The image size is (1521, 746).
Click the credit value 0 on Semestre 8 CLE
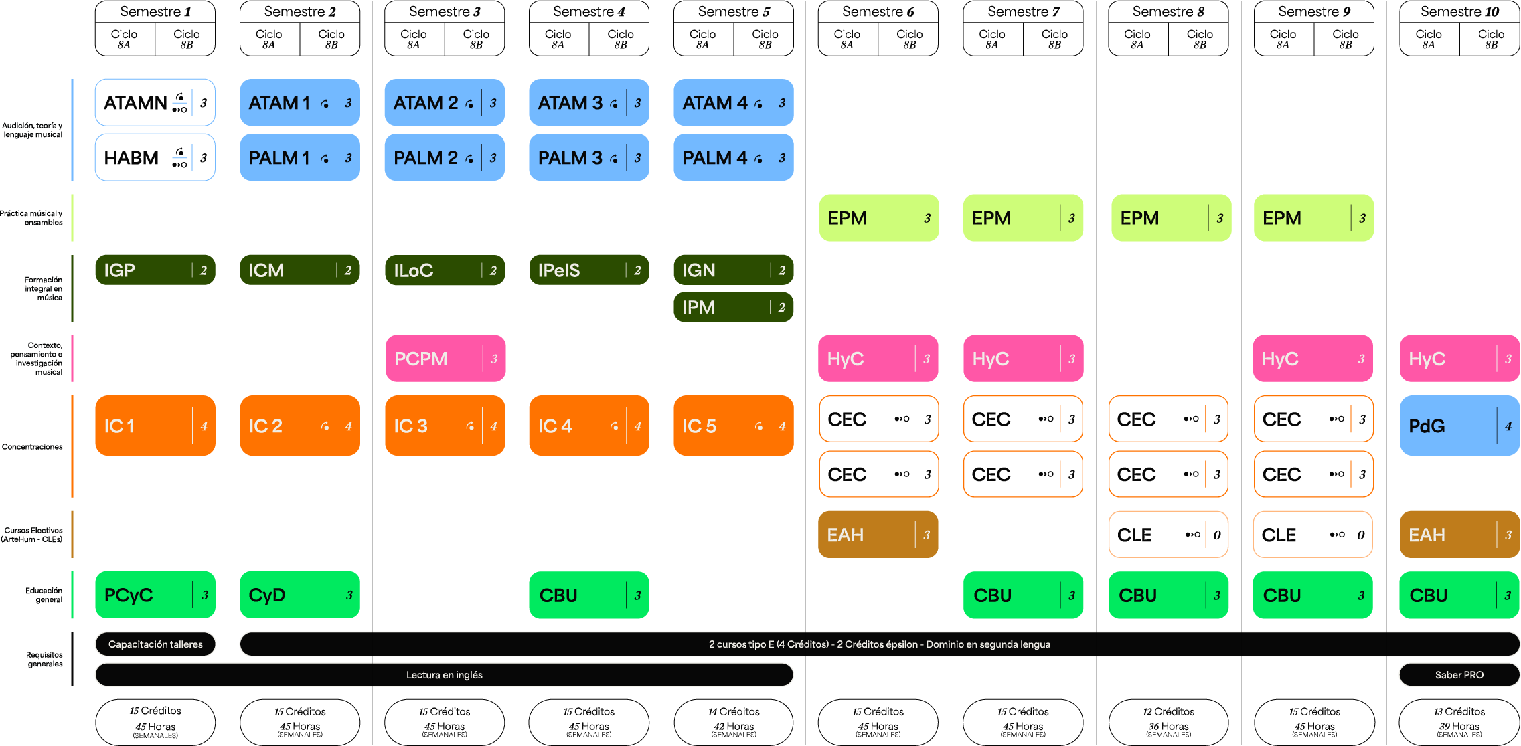tap(1217, 535)
